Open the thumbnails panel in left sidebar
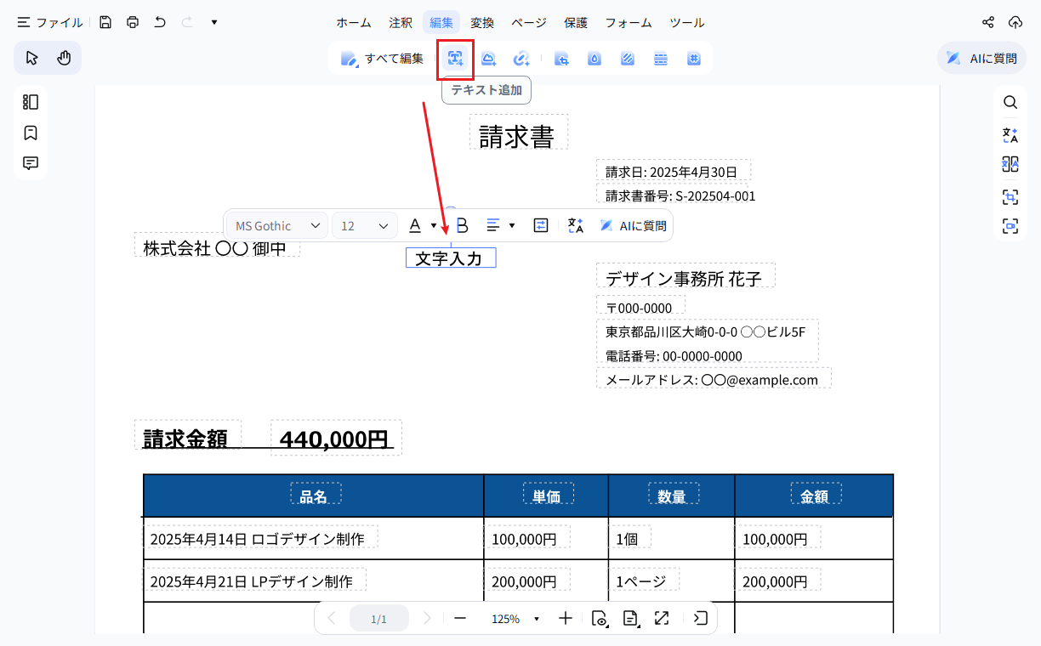Screen dimensions: 1041x646 click(31, 102)
